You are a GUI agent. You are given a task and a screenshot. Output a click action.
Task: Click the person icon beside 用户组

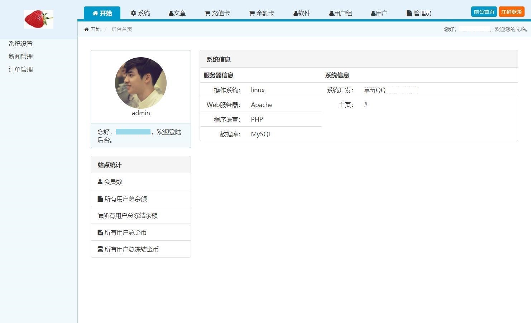[331, 14]
